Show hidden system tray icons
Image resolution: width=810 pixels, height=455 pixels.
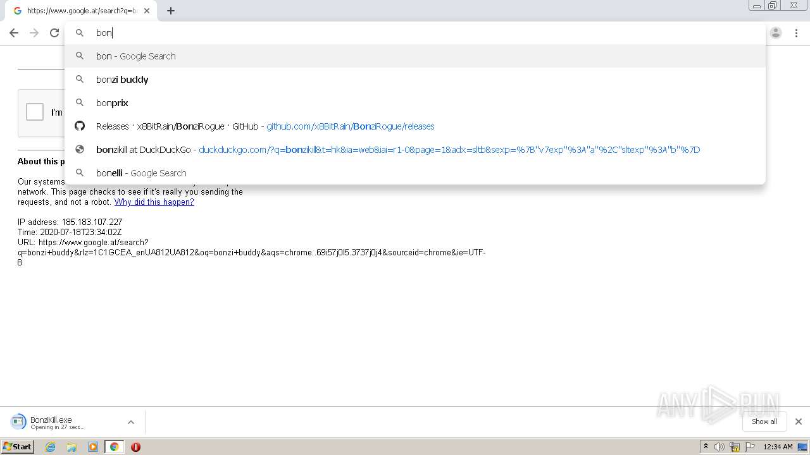click(706, 447)
